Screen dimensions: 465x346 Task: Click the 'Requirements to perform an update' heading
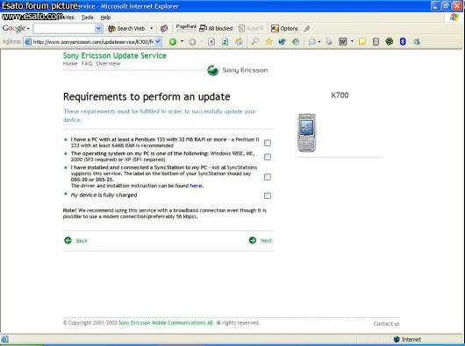coord(147,96)
